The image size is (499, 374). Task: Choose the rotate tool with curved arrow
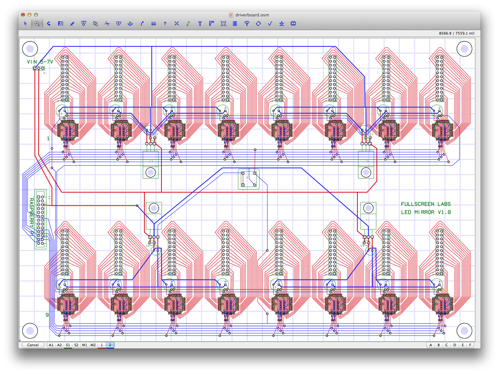[49, 24]
